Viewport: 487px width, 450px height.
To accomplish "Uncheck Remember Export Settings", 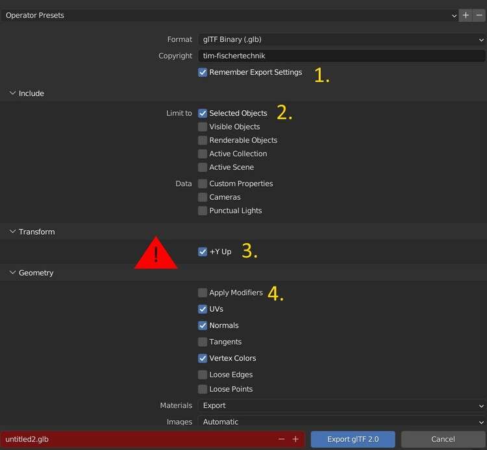I will pyautogui.click(x=203, y=73).
